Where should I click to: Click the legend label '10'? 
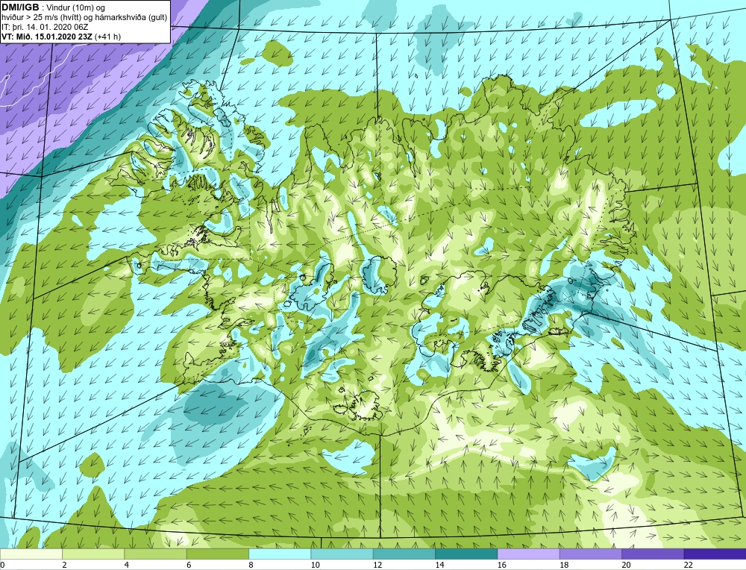click(315, 565)
